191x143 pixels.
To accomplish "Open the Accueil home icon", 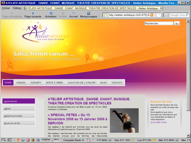I will [73, 13].
